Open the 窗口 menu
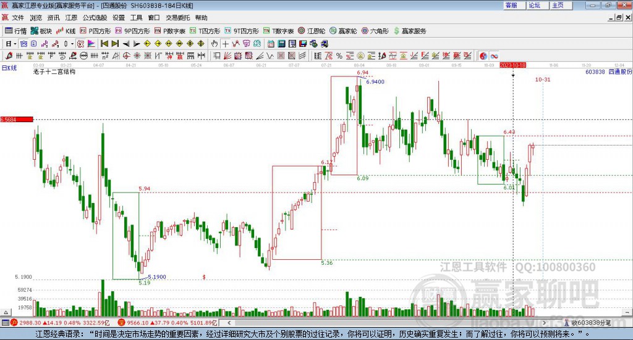The height and width of the screenshot is (340, 633). (x=154, y=18)
